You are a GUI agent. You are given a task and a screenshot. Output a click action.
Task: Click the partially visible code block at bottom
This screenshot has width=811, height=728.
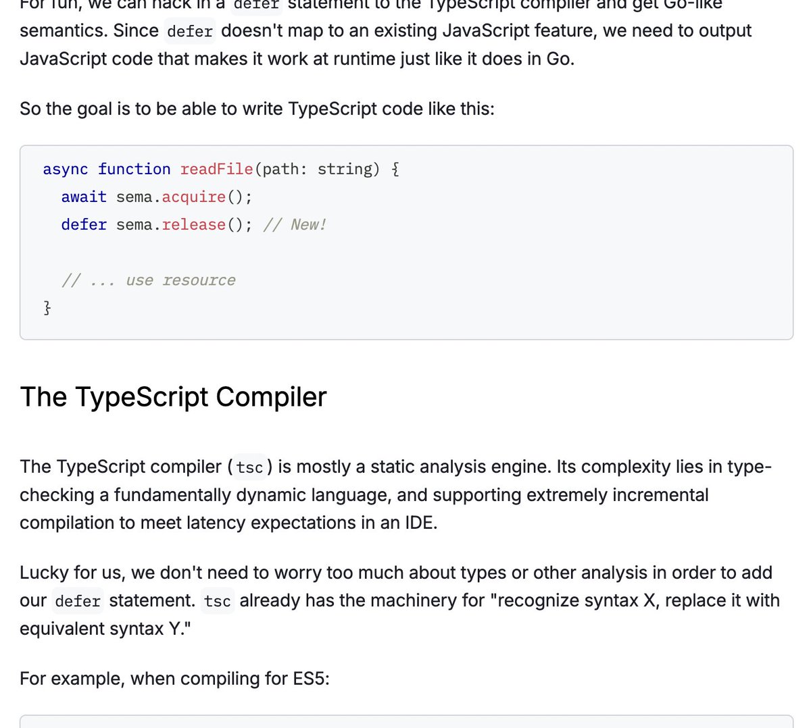tap(406, 721)
